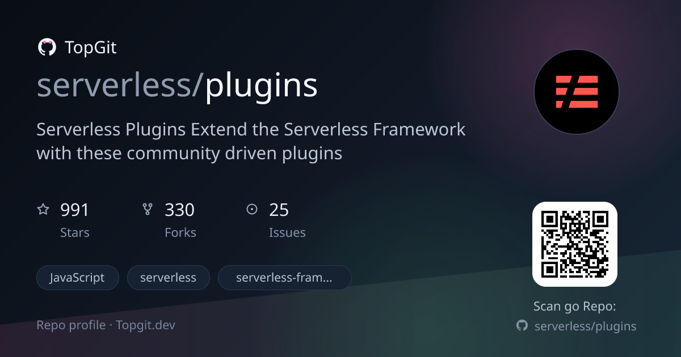Click the 330 forks count
This screenshot has height=357, width=681.
tap(179, 210)
